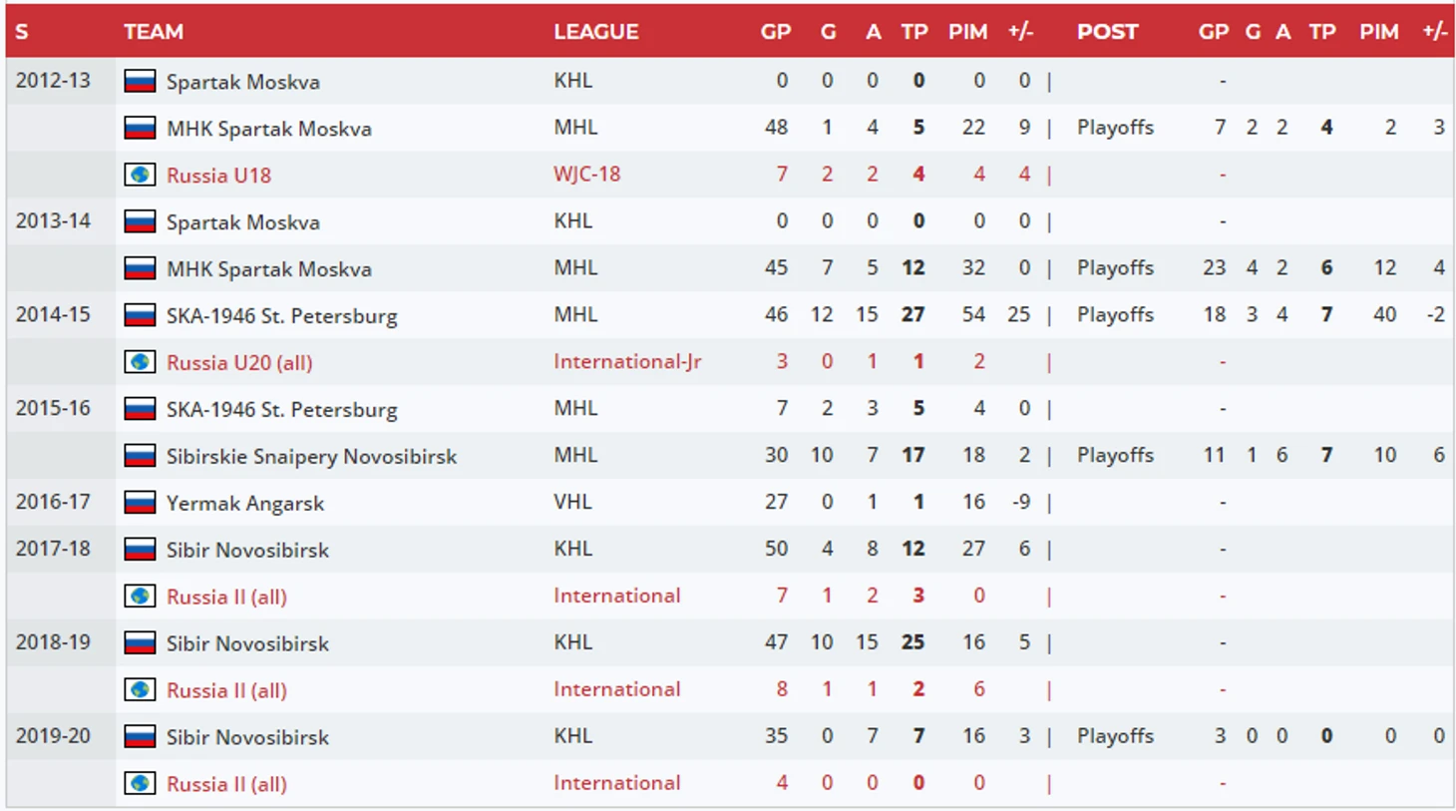Image resolution: width=1456 pixels, height=811 pixels.
Task: Open the Russia U20 (all) team link
Action: [x=239, y=363]
